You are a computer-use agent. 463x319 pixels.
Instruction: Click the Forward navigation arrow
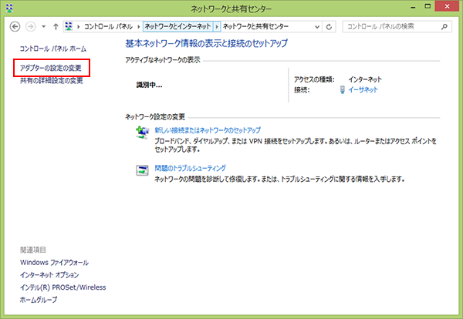30,26
